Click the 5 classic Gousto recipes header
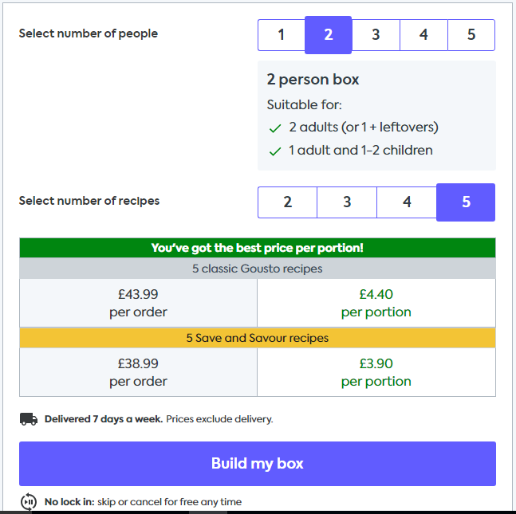 pos(258,269)
